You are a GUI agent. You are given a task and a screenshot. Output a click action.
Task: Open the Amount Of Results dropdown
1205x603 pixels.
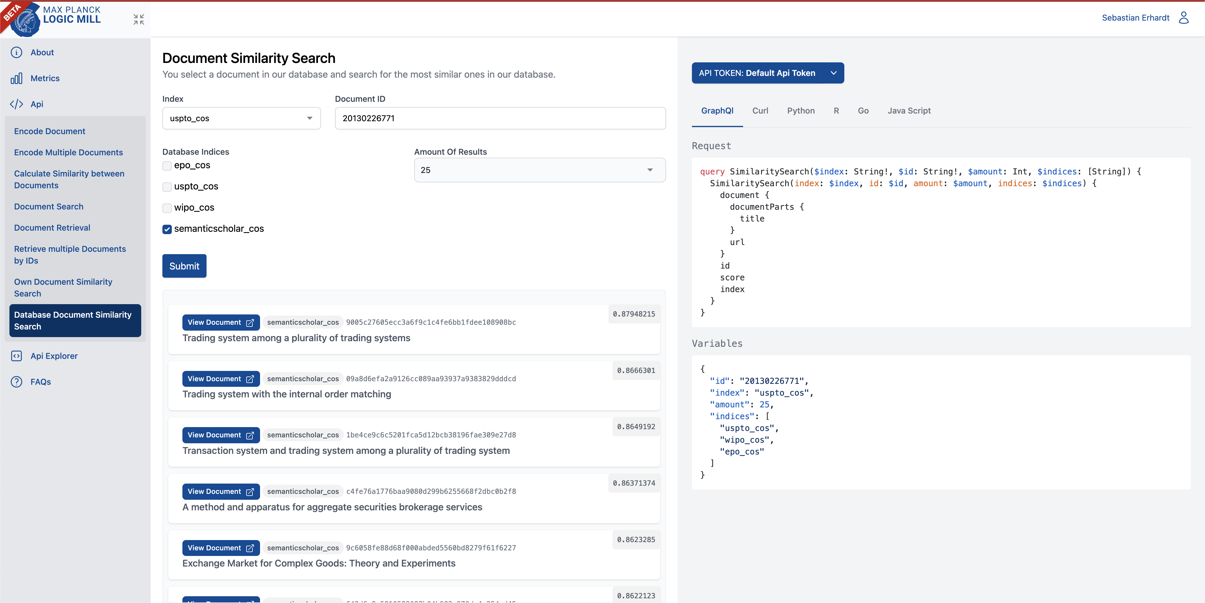coord(540,170)
